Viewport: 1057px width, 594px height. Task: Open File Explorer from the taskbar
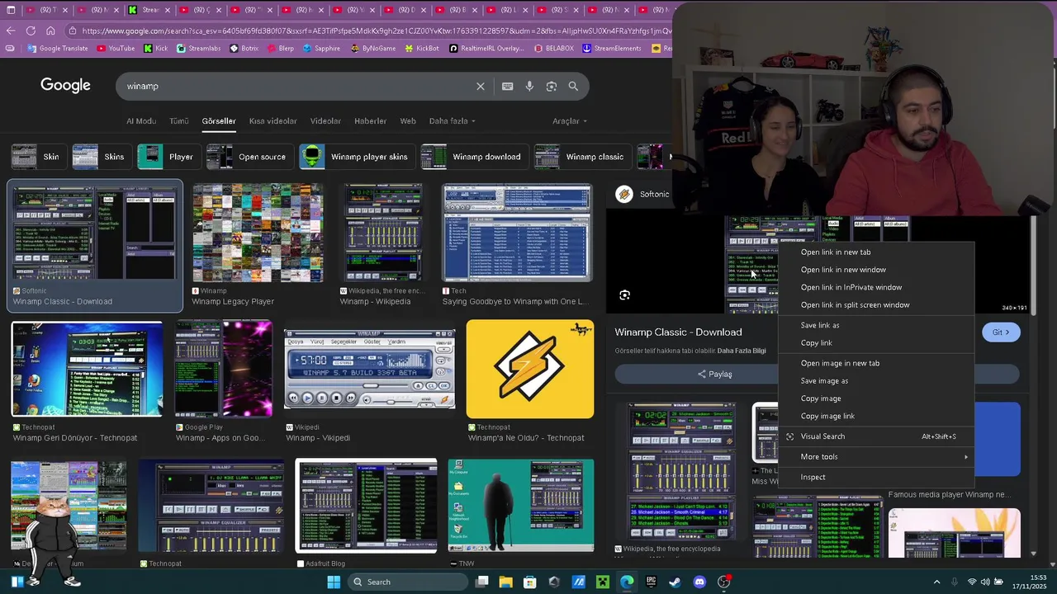tap(506, 582)
